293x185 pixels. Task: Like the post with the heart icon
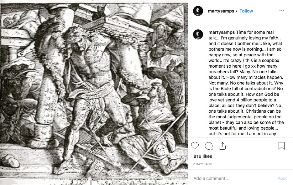point(195,146)
